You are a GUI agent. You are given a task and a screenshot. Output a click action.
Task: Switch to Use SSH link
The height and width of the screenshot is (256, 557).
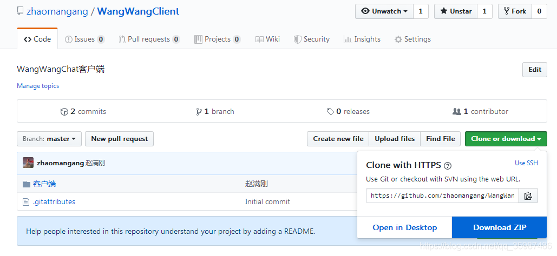coord(526,163)
